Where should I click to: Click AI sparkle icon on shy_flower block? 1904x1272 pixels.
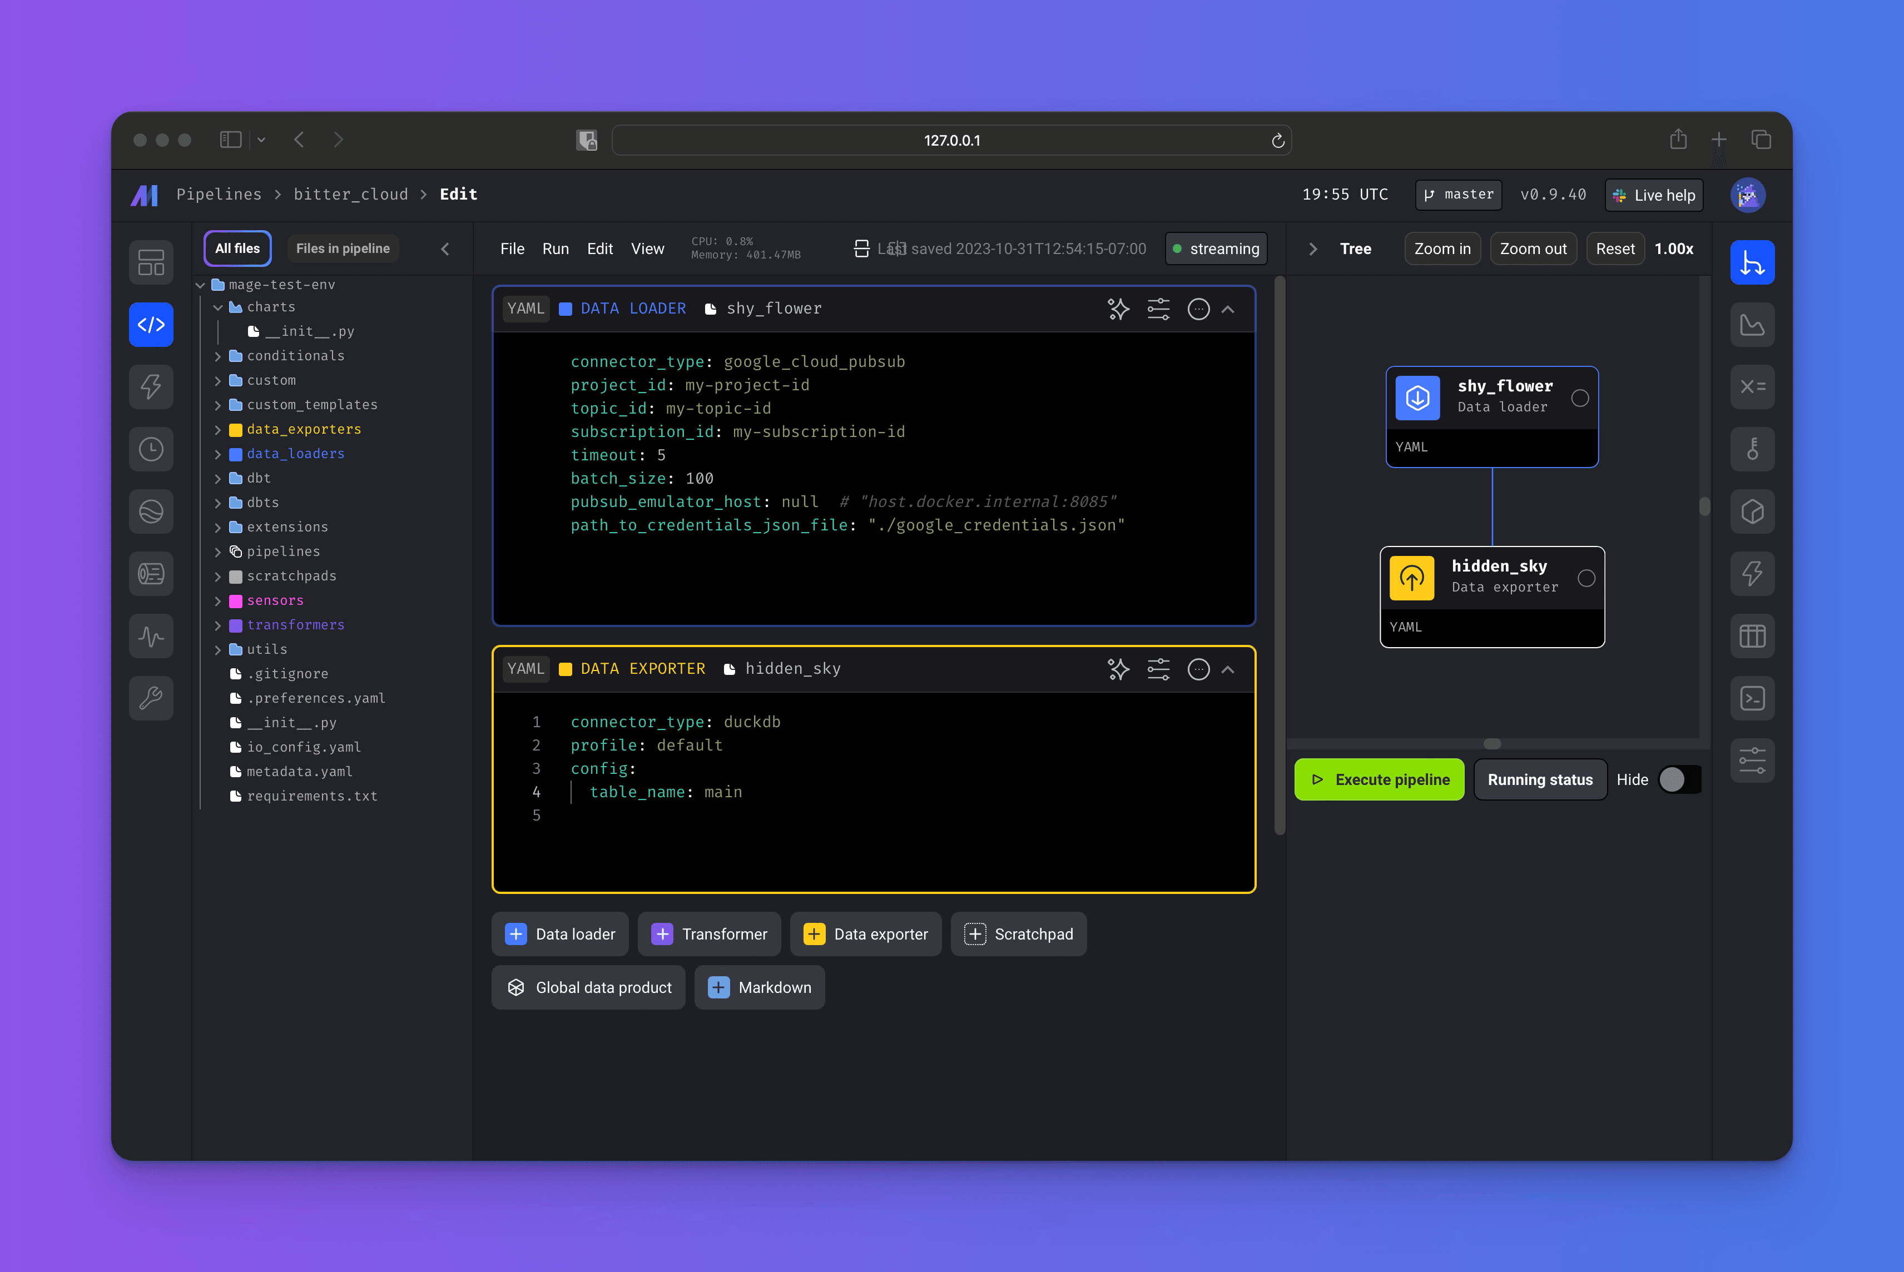coord(1119,309)
